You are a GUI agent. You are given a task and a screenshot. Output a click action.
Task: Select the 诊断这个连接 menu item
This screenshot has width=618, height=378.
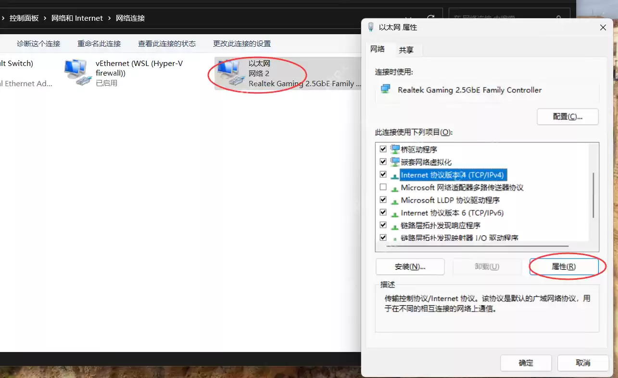pos(38,43)
